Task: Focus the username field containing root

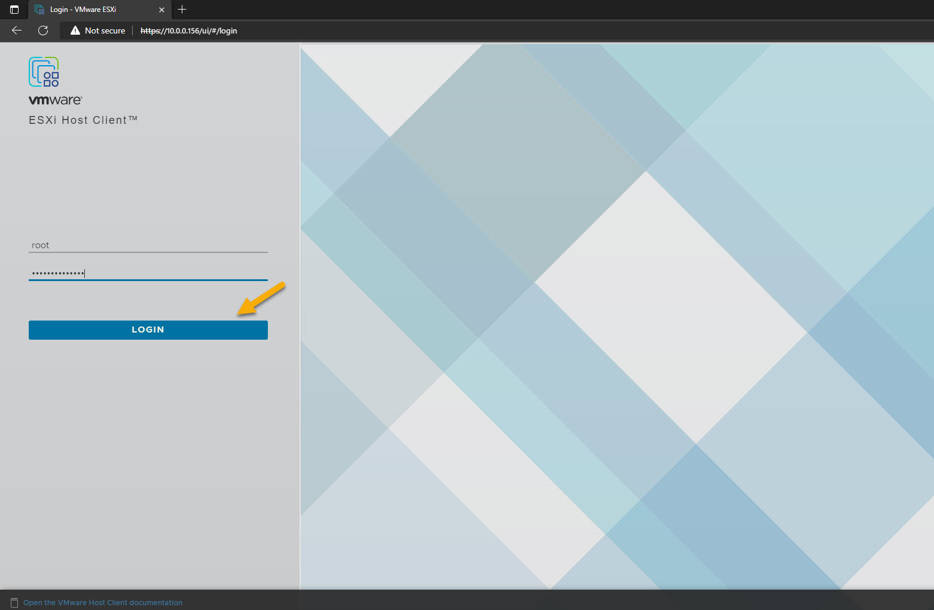Action: point(148,245)
